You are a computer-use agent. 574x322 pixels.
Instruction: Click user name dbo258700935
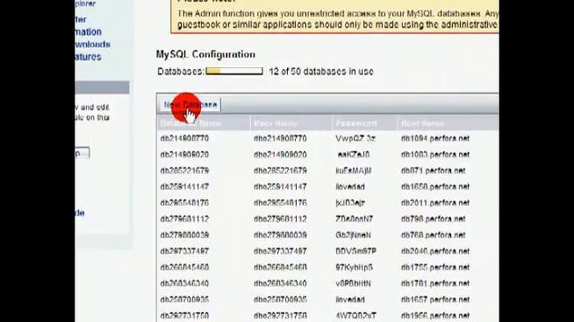pyautogui.click(x=280, y=300)
